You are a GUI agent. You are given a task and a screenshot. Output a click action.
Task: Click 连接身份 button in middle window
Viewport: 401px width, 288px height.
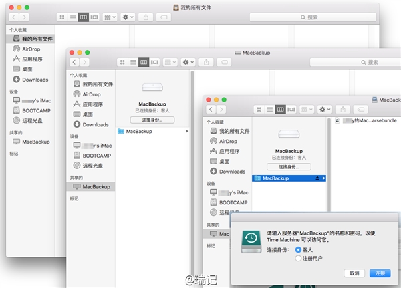[152, 120]
